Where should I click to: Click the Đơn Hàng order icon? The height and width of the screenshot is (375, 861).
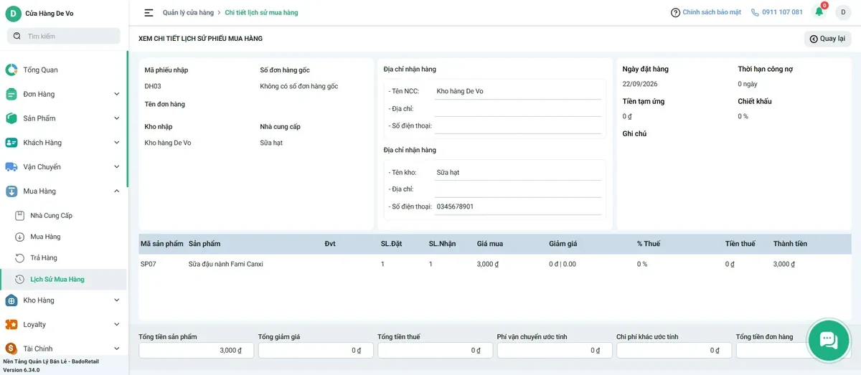[11, 94]
